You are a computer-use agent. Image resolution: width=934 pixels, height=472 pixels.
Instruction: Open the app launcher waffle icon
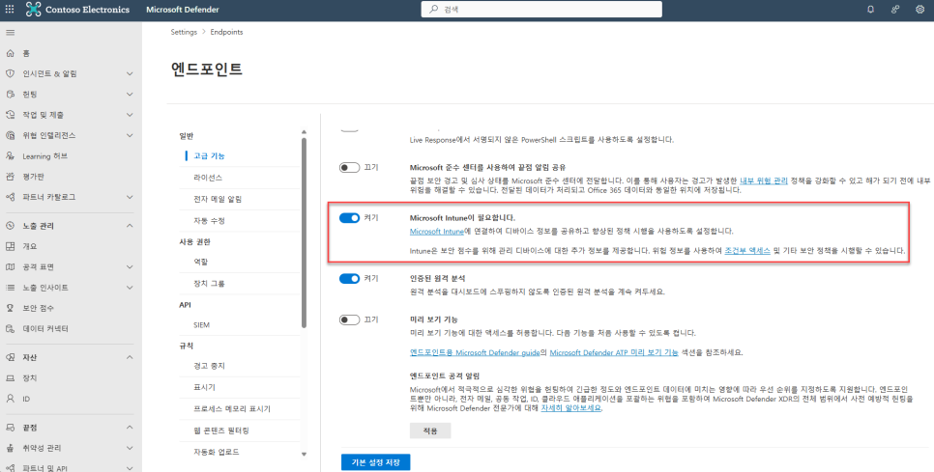point(10,10)
